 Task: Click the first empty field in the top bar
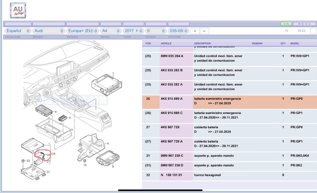point(18,24)
